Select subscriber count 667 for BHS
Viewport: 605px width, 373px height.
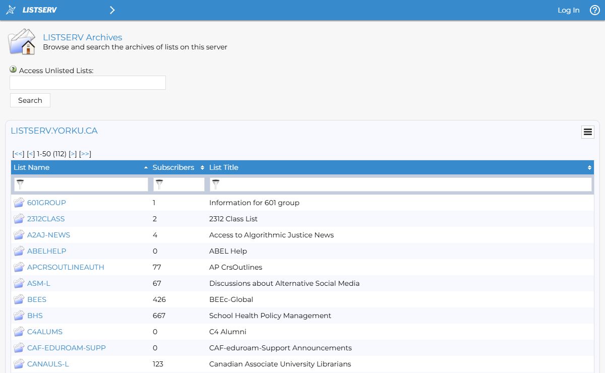tap(159, 316)
